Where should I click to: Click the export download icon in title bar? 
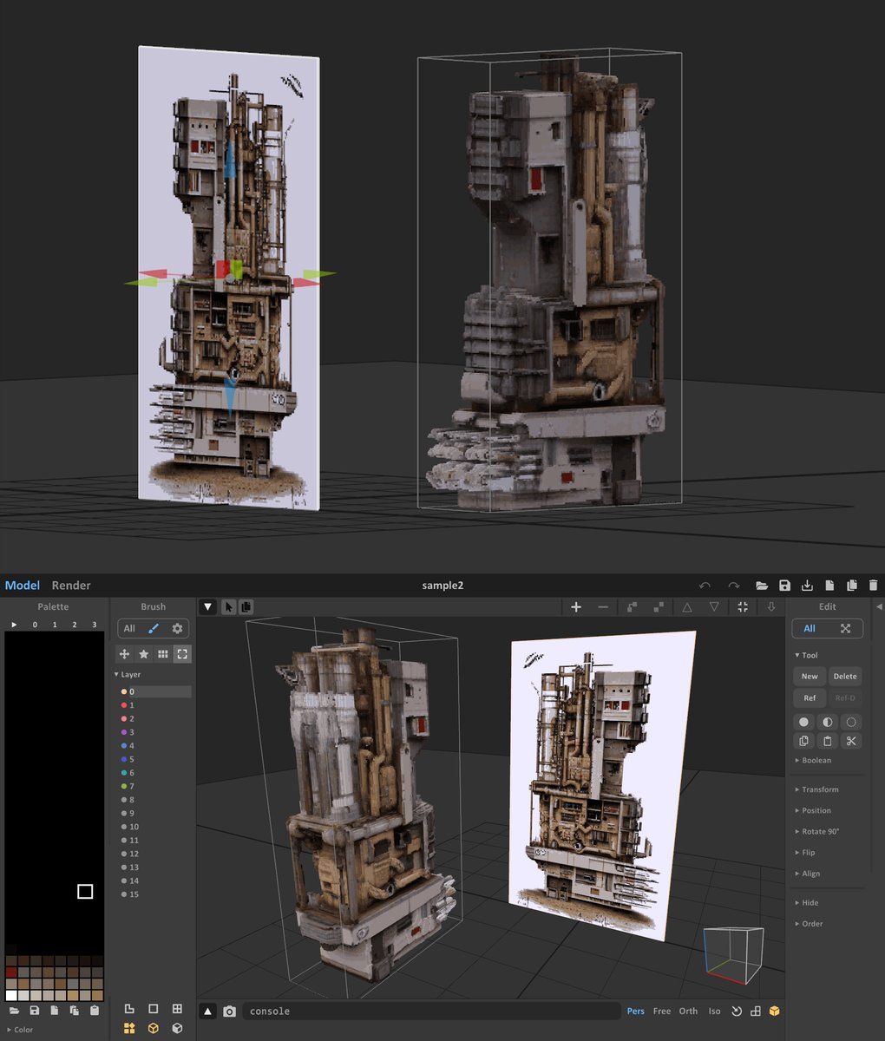[x=807, y=586]
